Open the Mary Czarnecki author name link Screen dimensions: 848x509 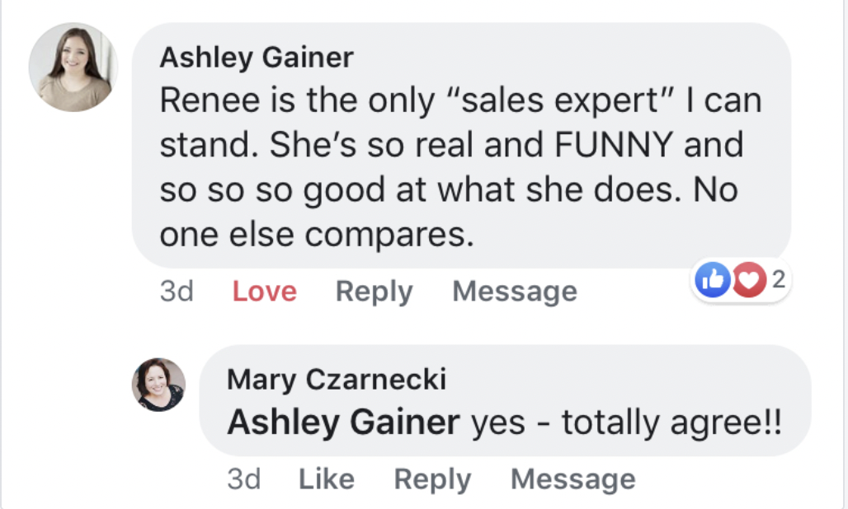point(336,380)
